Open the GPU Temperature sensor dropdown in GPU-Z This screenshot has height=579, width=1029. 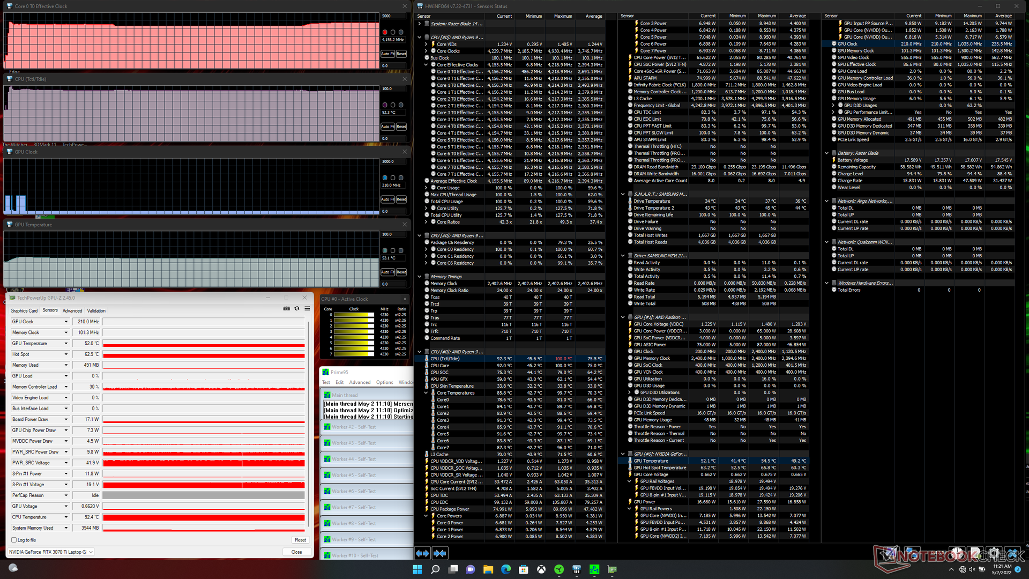pyautogui.click(x=66, y=344)
